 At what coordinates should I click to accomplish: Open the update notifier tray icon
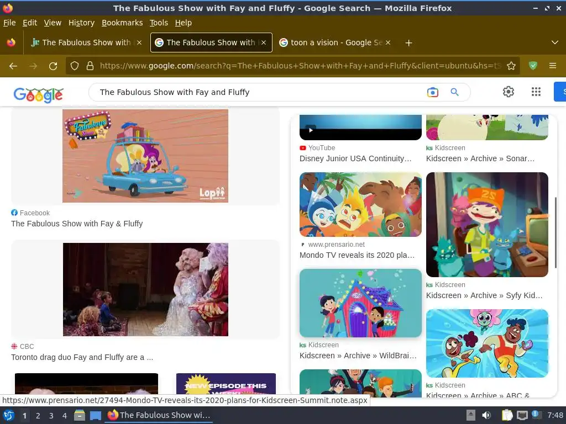click(536, 415)
